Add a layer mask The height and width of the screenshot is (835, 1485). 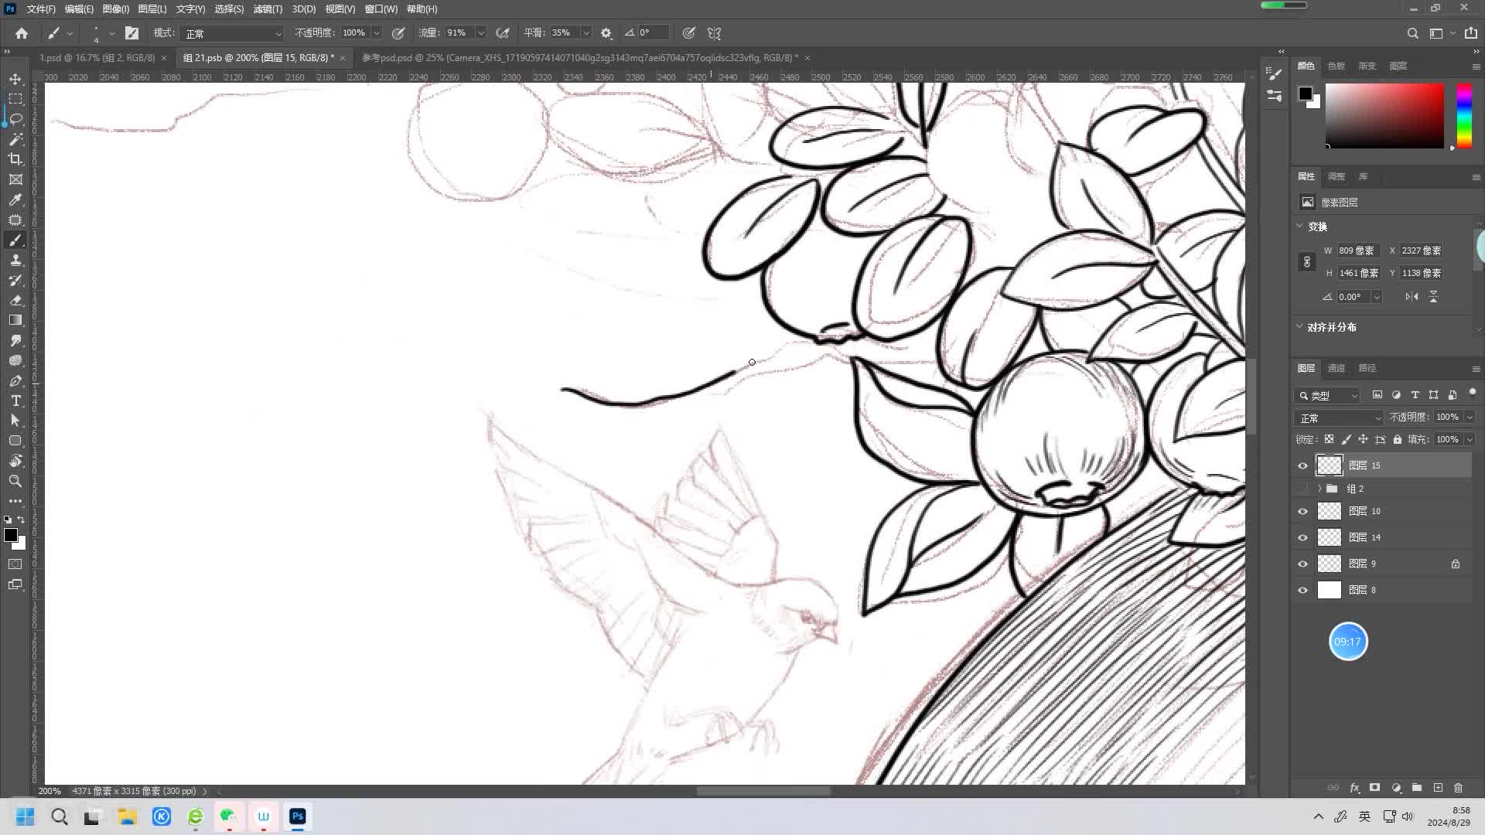coord(1374,788)
